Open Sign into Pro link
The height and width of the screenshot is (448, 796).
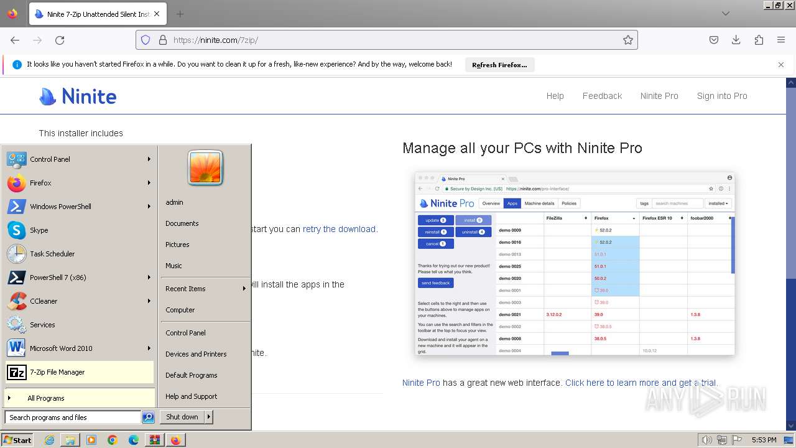tap(722, 96)
